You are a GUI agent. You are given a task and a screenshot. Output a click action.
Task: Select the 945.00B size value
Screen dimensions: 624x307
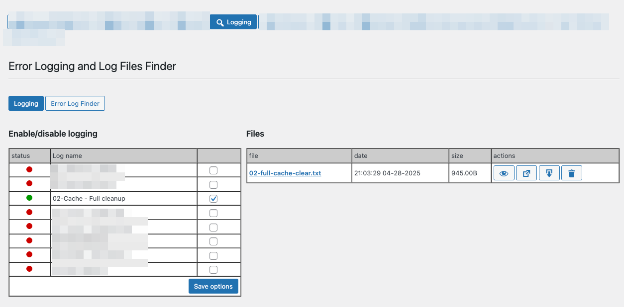point(464,173)
